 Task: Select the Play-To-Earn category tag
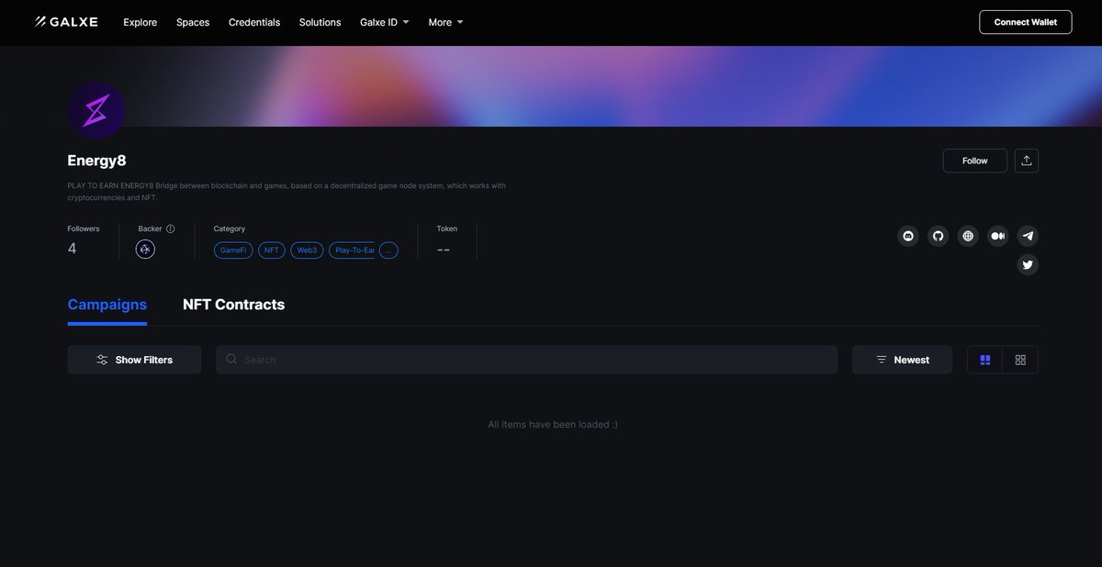click(x=352, y=250)
